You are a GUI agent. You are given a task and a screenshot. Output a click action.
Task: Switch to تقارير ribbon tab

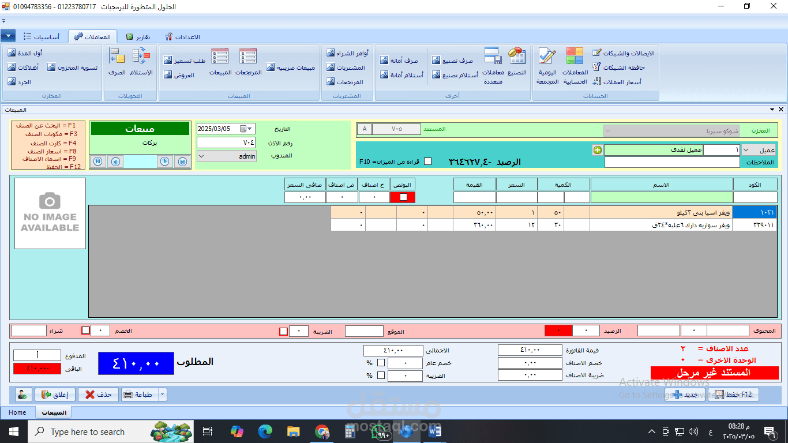(138, 37)
